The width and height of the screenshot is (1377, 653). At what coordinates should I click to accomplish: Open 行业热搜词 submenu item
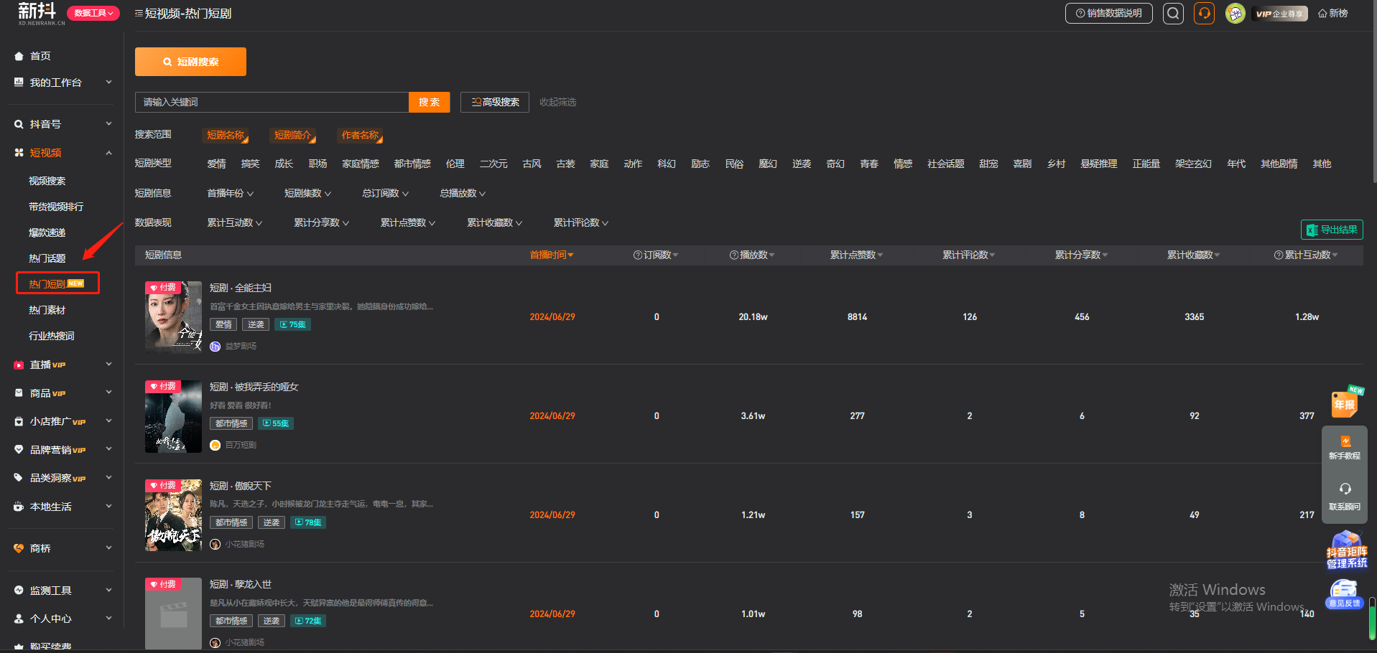click(51, 336)
